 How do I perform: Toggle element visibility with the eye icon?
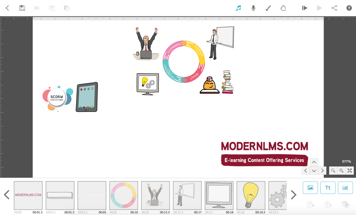point(346,204)
